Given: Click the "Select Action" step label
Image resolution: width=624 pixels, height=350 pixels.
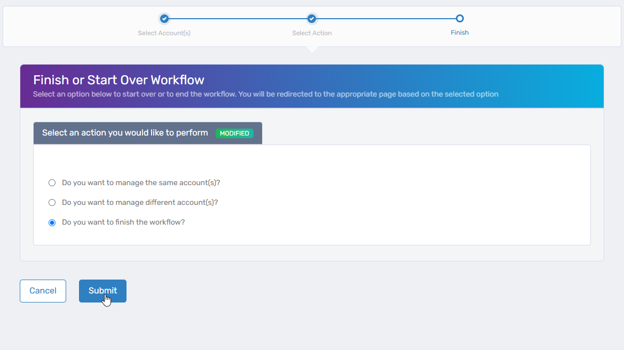Looking at the screenshot, I should [312, 33].
